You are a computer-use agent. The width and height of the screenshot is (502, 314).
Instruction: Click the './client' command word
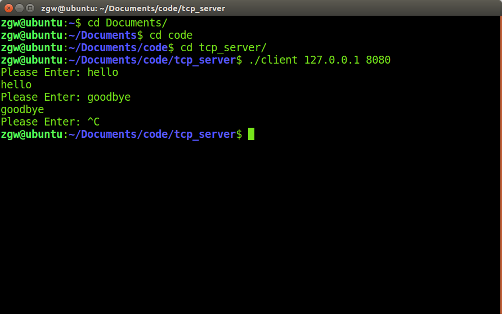coord(273,60)
